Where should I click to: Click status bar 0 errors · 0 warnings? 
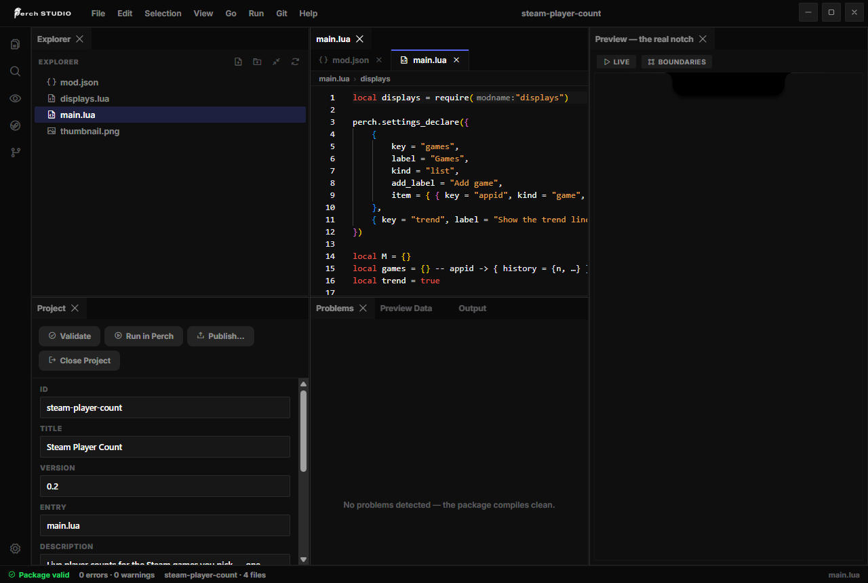click(x=117, y=575)
